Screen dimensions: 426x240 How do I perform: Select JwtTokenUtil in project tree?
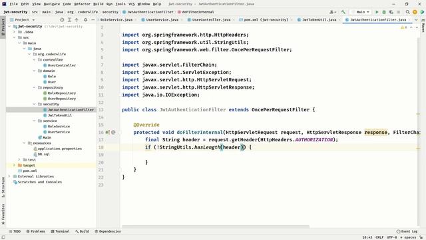(x=59, y=115)
